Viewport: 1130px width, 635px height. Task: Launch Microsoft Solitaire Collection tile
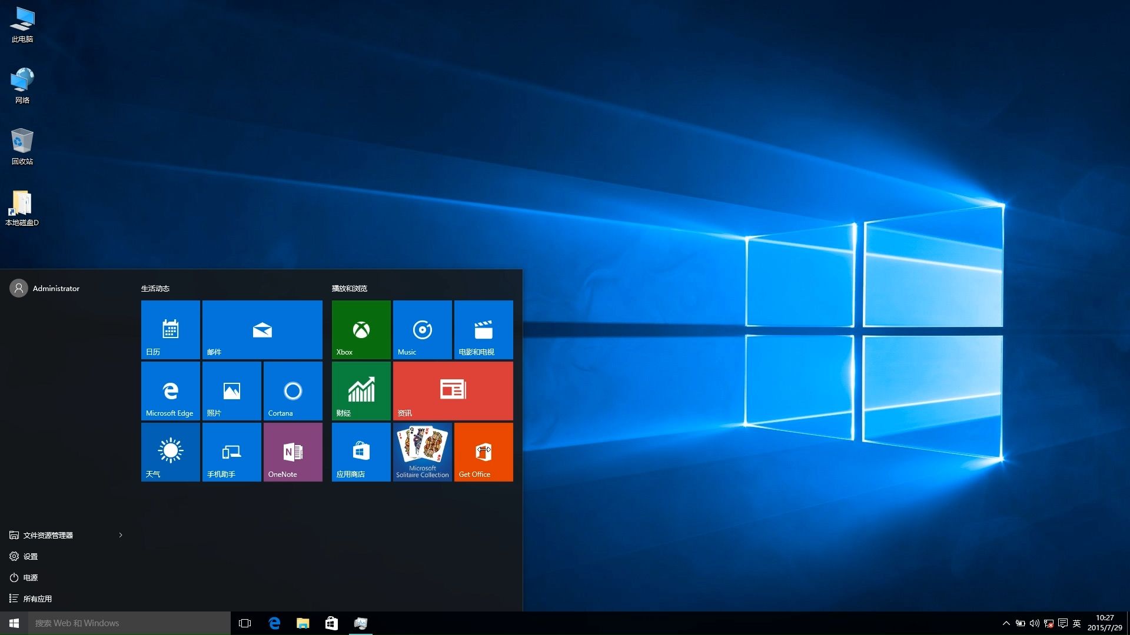point(423,452)
